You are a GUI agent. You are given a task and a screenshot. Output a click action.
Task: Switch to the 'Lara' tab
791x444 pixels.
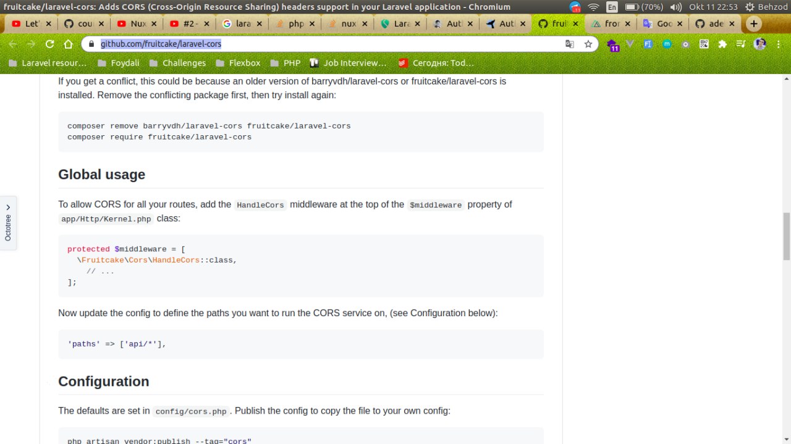click(x=400, y=24)
